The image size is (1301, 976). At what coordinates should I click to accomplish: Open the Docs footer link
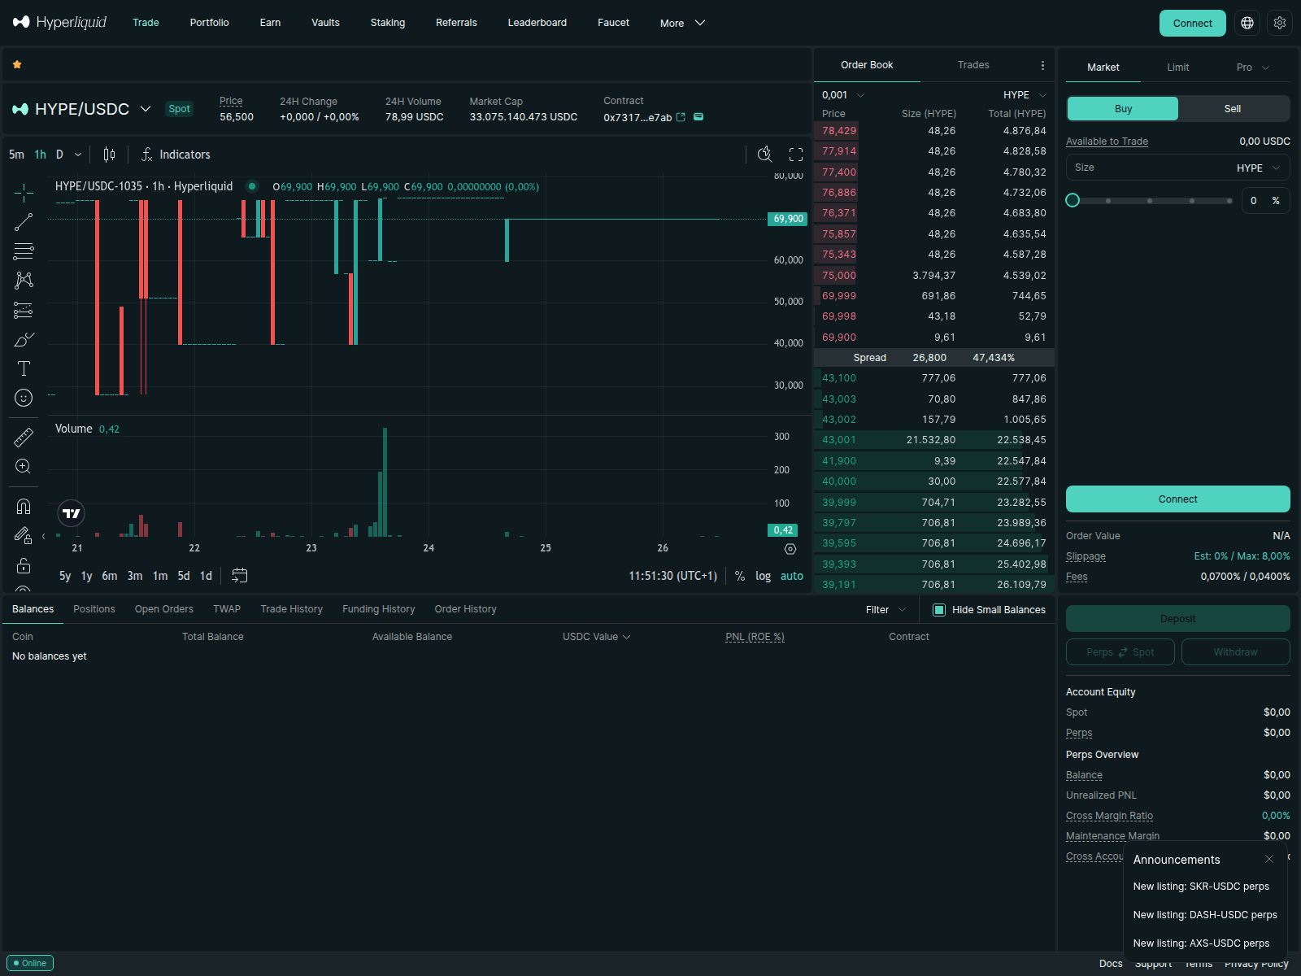(1111, 964)
